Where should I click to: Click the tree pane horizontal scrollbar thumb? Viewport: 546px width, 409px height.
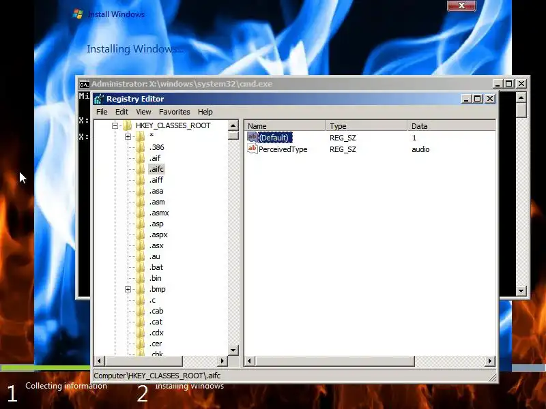143,361
